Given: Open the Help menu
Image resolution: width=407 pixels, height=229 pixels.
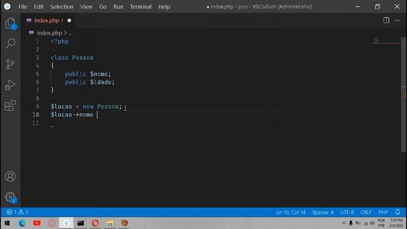Looking at the screenshot, I should [164, 7].
